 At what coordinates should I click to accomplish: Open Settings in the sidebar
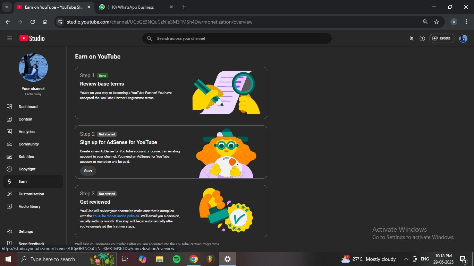pos(33,231)
